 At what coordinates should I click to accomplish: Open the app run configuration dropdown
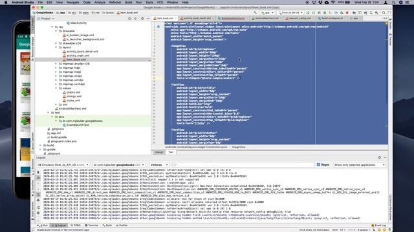tap(267, 13)
